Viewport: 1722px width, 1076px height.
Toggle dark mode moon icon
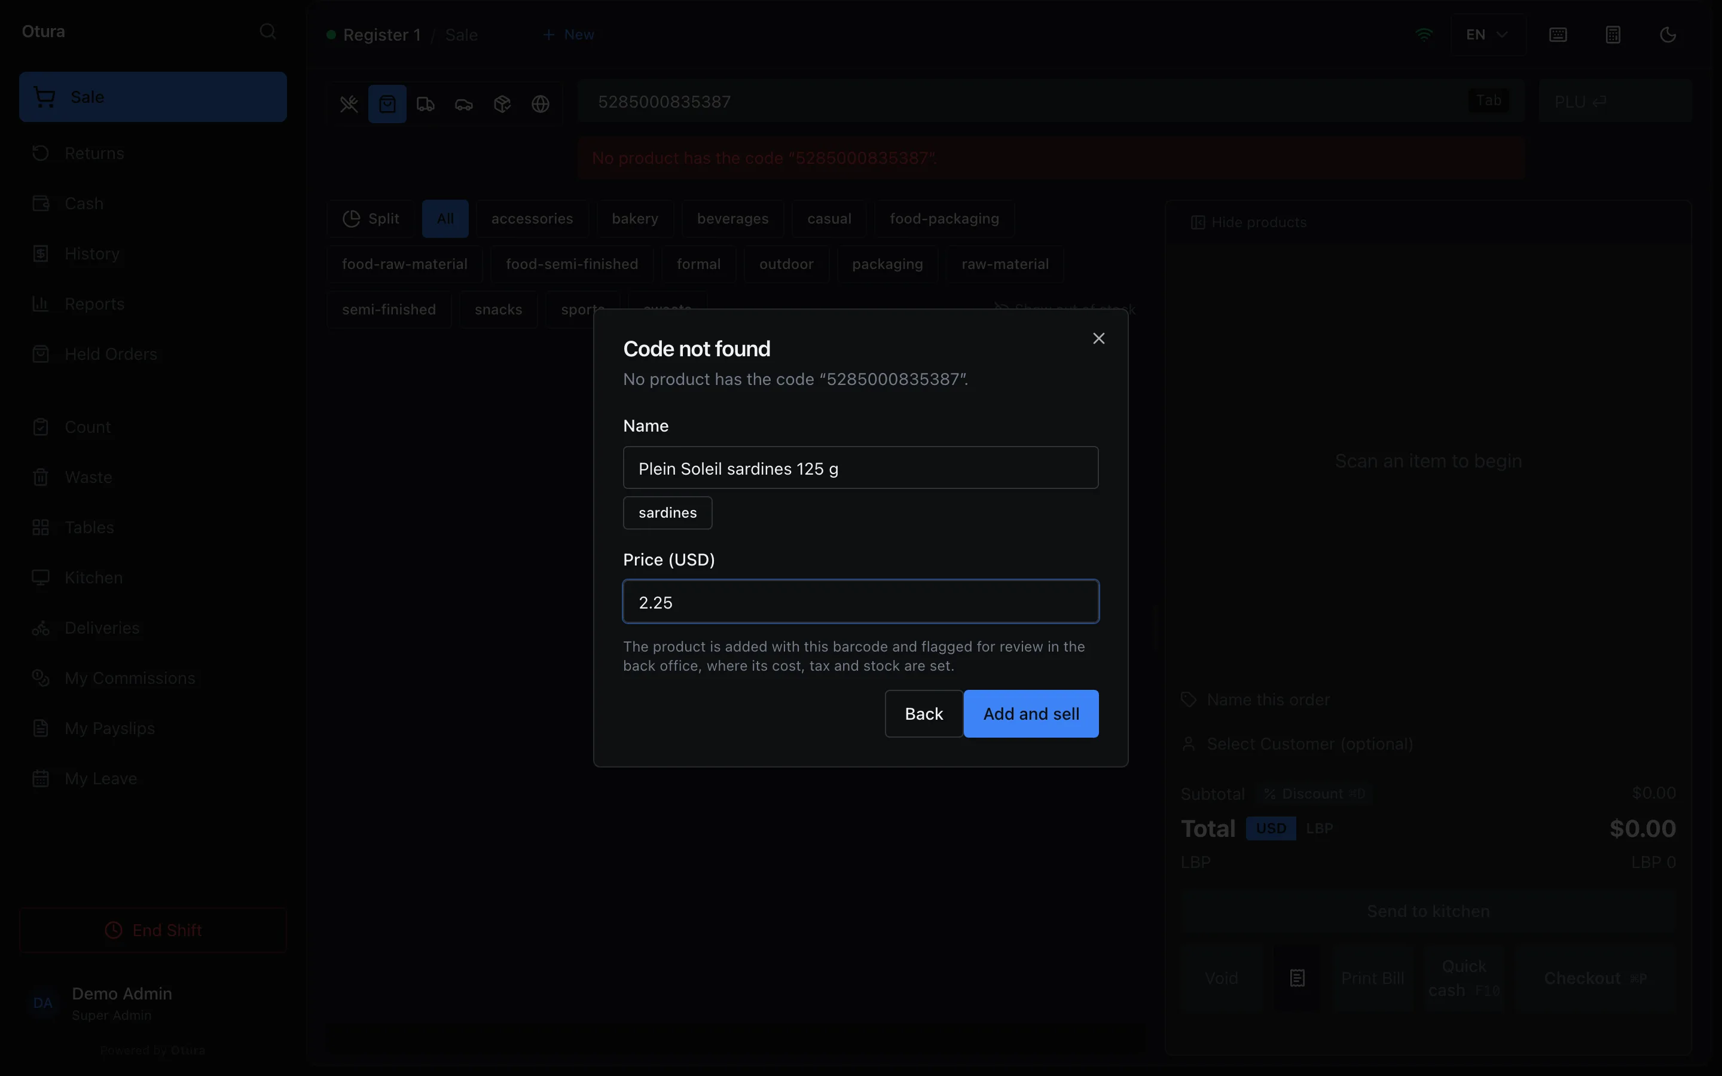coord(1668,35)
